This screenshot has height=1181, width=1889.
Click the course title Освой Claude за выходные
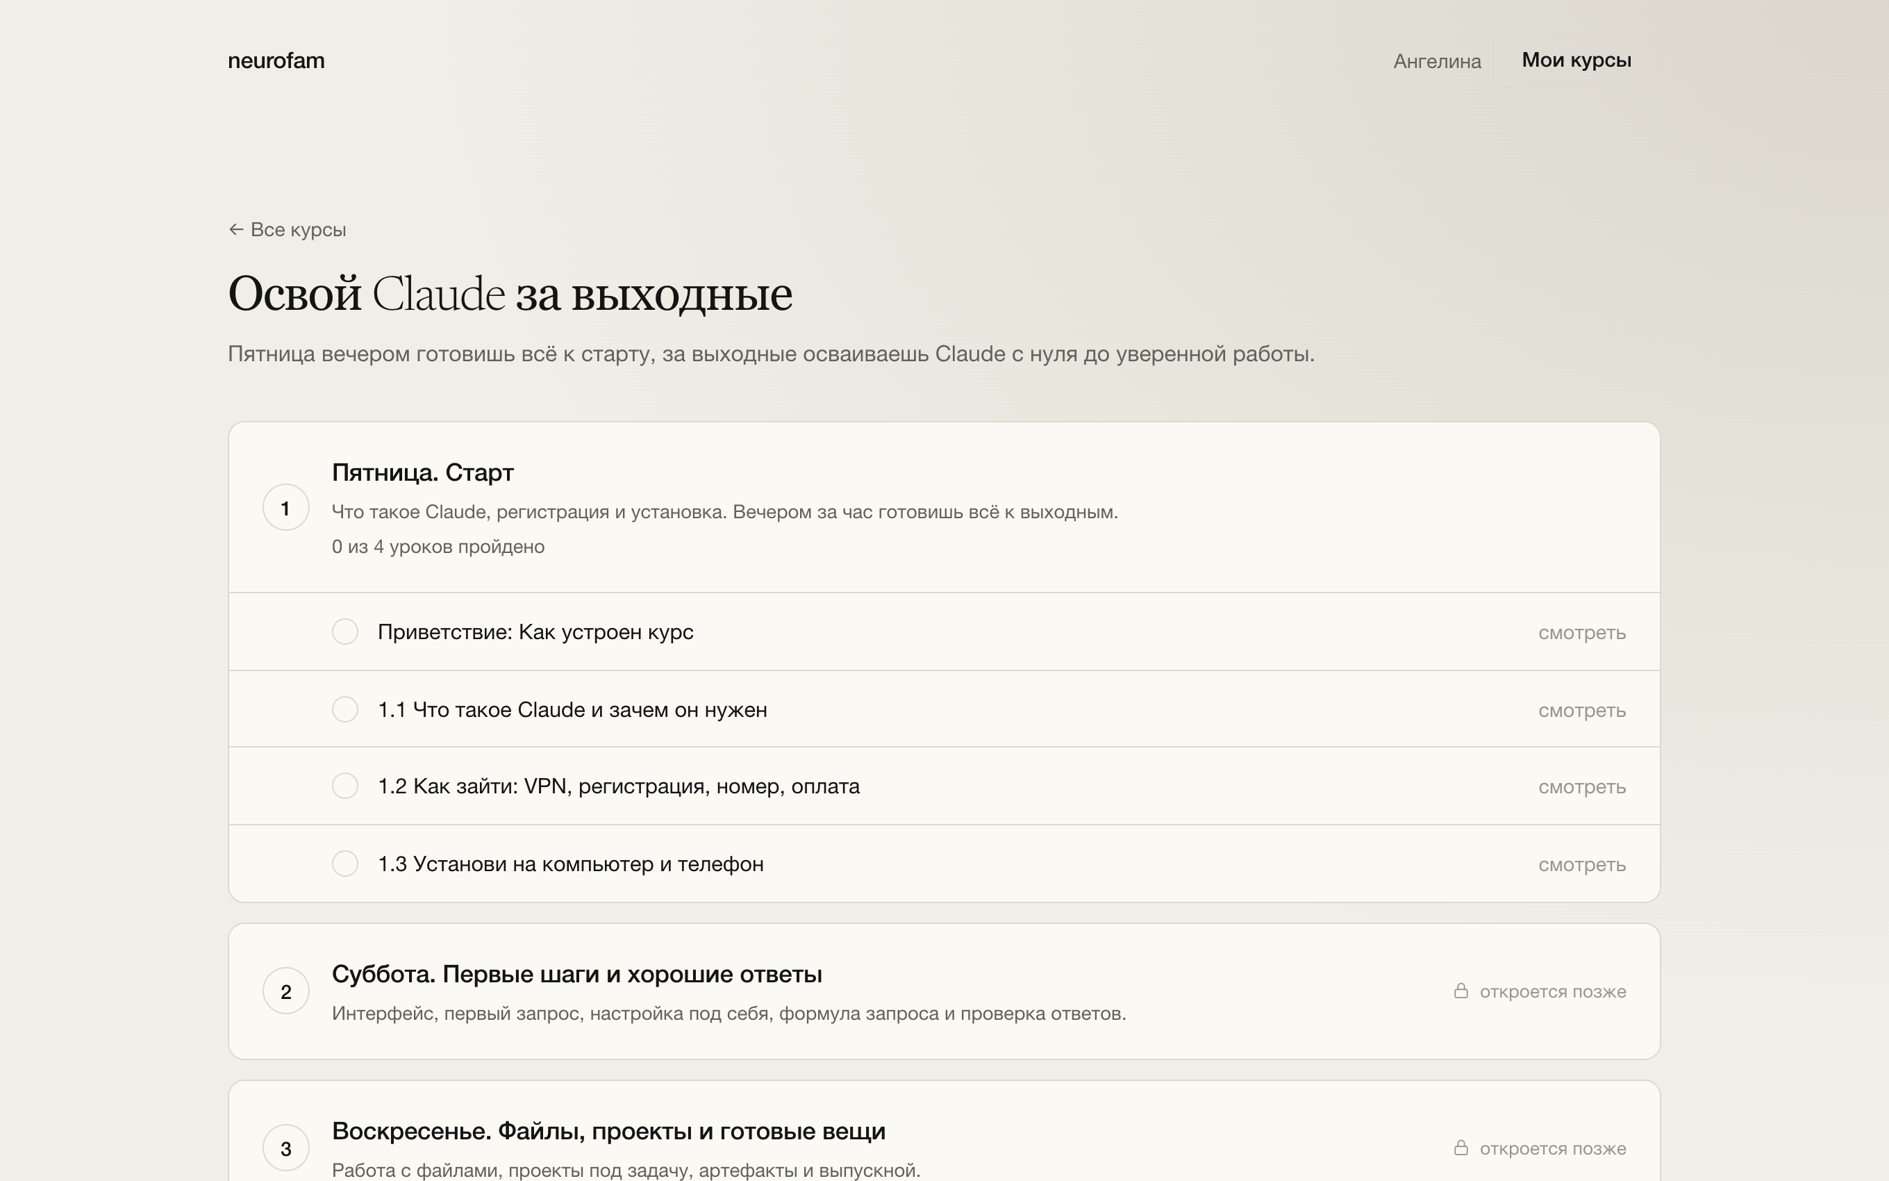[510, 295]
